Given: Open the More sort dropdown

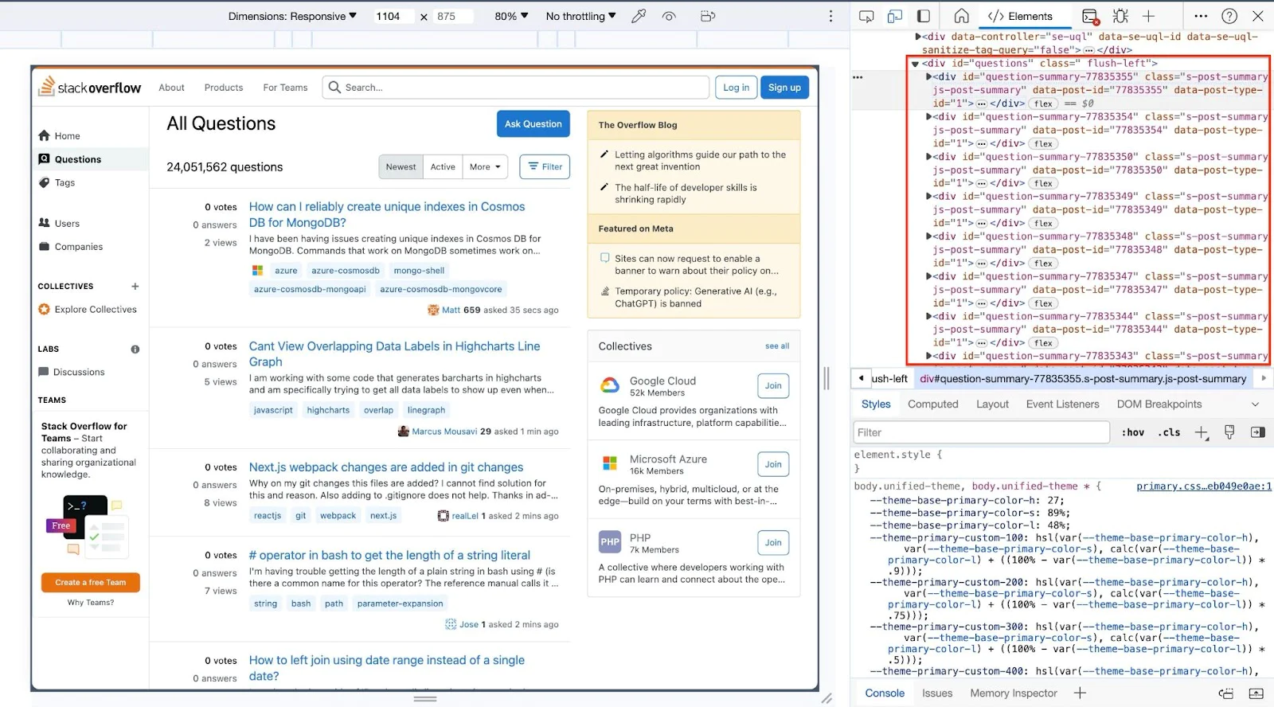Looking at the screenshot, I should pos(485,167).
